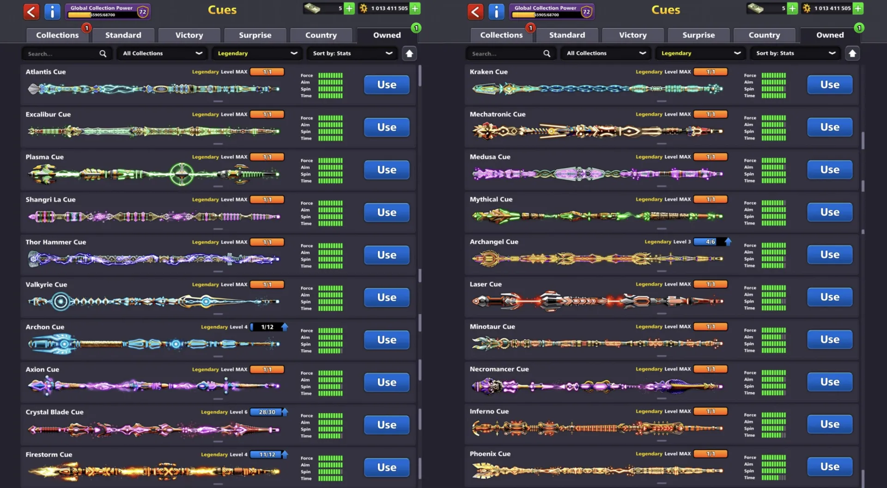Click the Firestorm Cue upgrade arrow

tap(285, 454)
